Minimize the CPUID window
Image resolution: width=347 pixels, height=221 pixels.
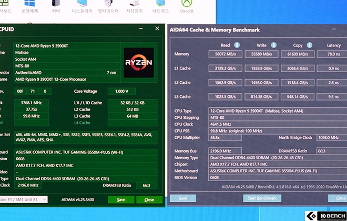[x=141, y=29]
